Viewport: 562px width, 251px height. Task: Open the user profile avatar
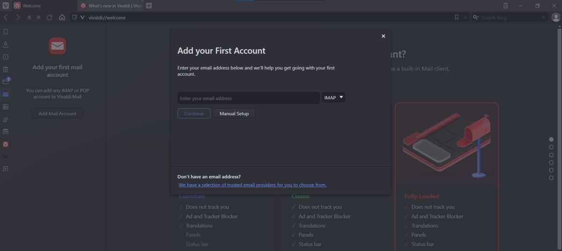pos(556,17)
